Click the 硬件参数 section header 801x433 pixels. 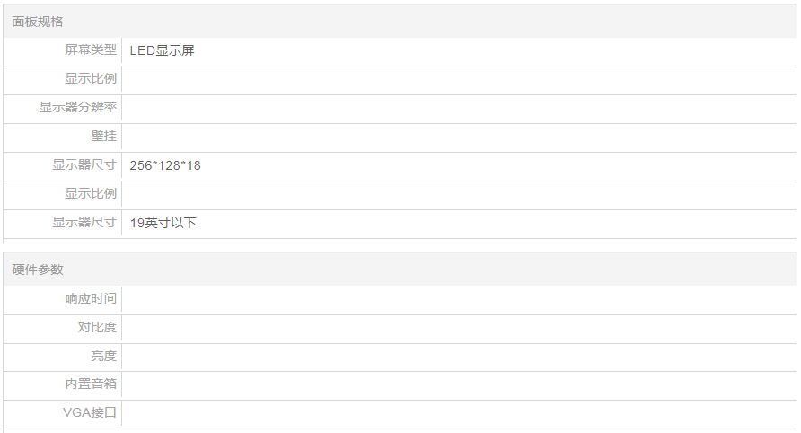(38, 270)
